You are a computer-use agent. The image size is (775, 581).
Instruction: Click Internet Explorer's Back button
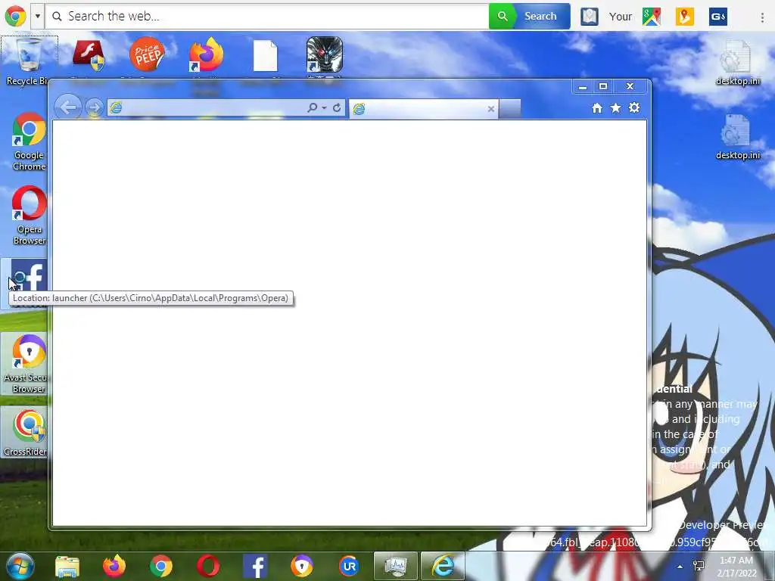(x=67, y=107)
